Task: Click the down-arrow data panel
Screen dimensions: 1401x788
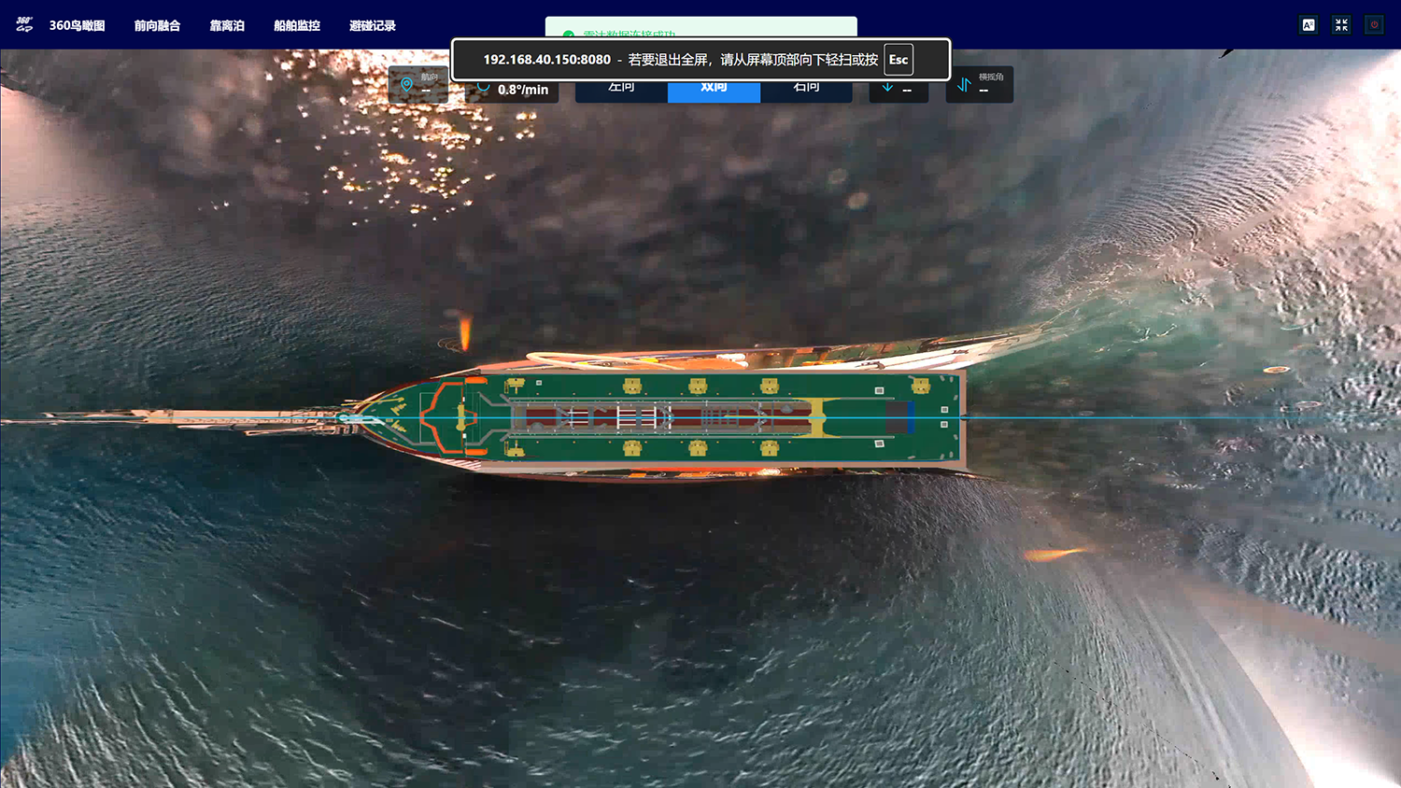Action: pos(899,90)
